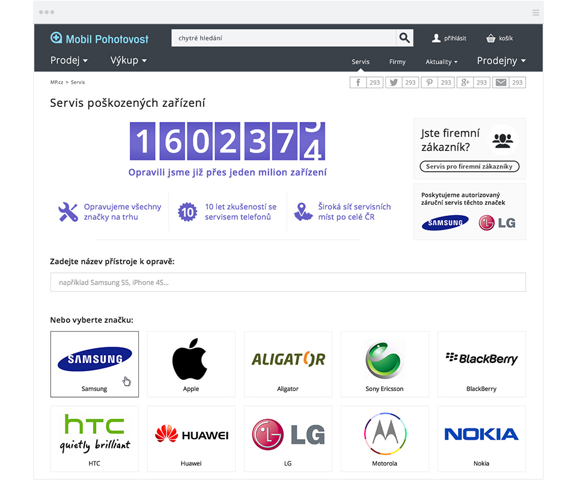Expand Aktuality menu

coord(442,62)
